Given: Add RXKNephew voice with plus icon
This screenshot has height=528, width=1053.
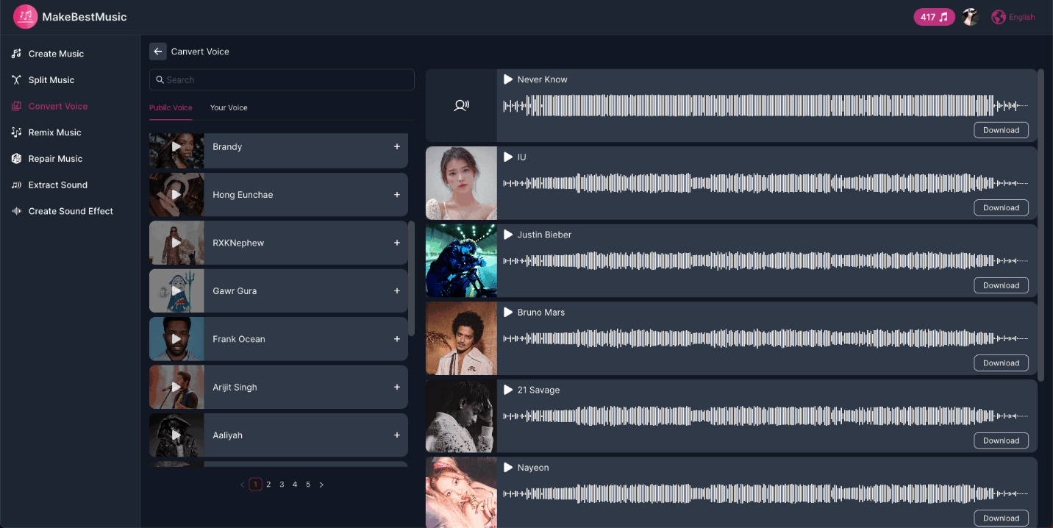Looking at the screenshot, I should 397,243.
